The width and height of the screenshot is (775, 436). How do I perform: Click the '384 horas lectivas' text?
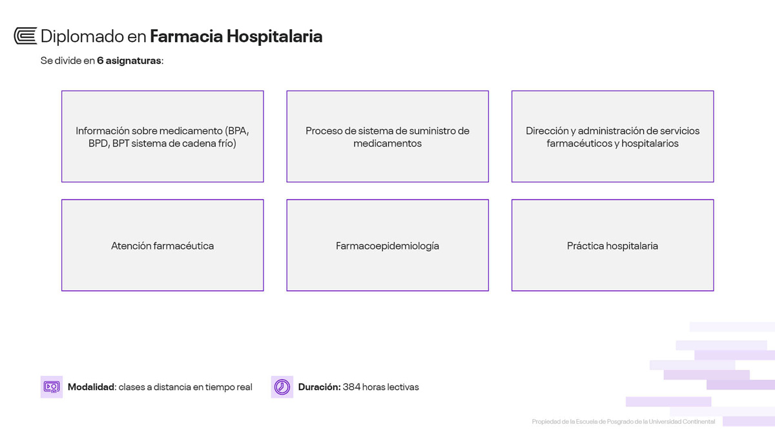(x=381, y=387)
